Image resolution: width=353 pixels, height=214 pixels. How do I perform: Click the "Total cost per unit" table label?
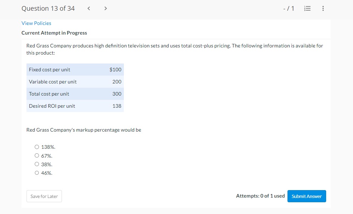49,94
